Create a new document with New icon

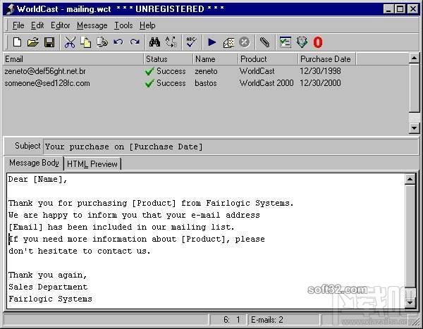(x=17, y=42)
